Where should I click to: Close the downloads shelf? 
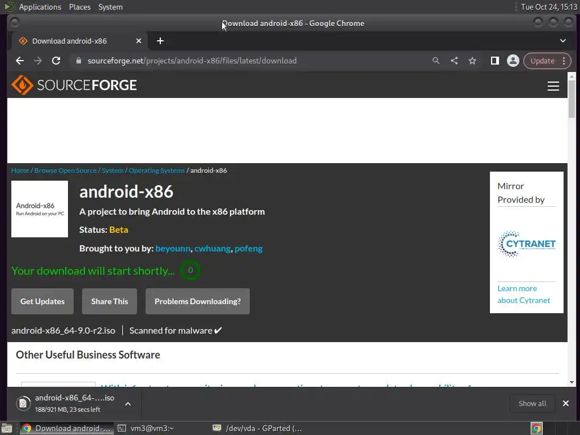point(566,403)
